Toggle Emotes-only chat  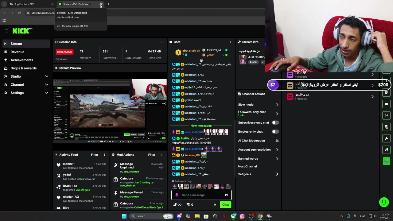click(275, 132)
